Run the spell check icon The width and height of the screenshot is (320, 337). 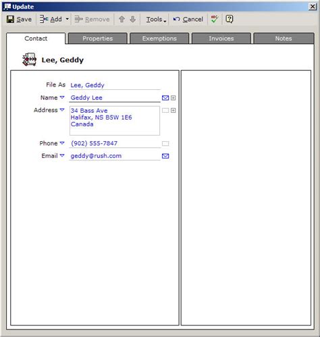(215, 19)
